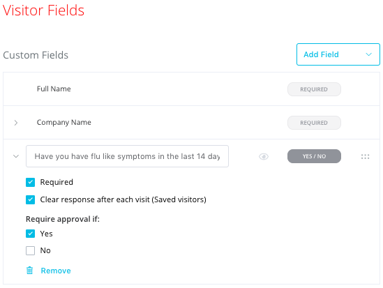Collapse the flu symptoms field chevron
Image resolution: width=383 pixels, height=288 pixels.
tap(16, 156)
